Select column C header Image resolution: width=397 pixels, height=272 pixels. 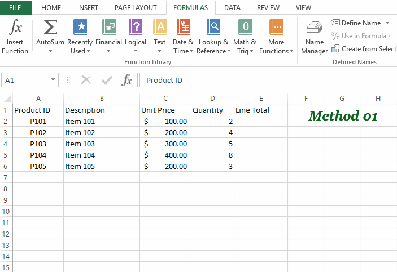click(x=165, y=99)
